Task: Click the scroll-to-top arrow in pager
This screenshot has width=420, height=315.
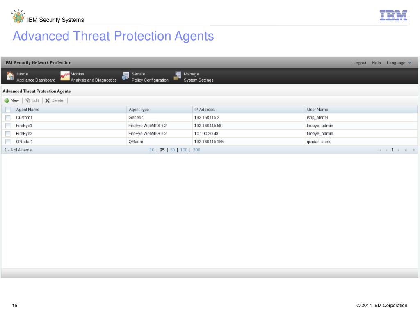Action: [x=413, y=150]
